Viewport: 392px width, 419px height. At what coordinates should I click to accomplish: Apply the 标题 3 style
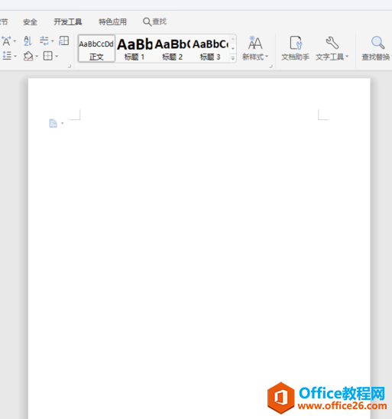pyautogui.click(x=210, y=49)
